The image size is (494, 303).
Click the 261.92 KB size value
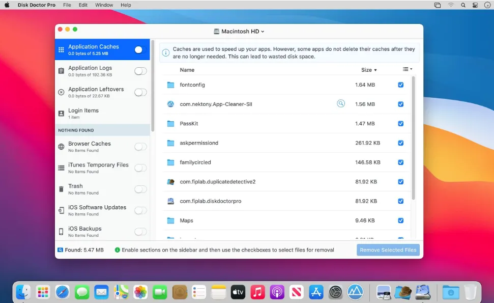[x=368, y=143]
